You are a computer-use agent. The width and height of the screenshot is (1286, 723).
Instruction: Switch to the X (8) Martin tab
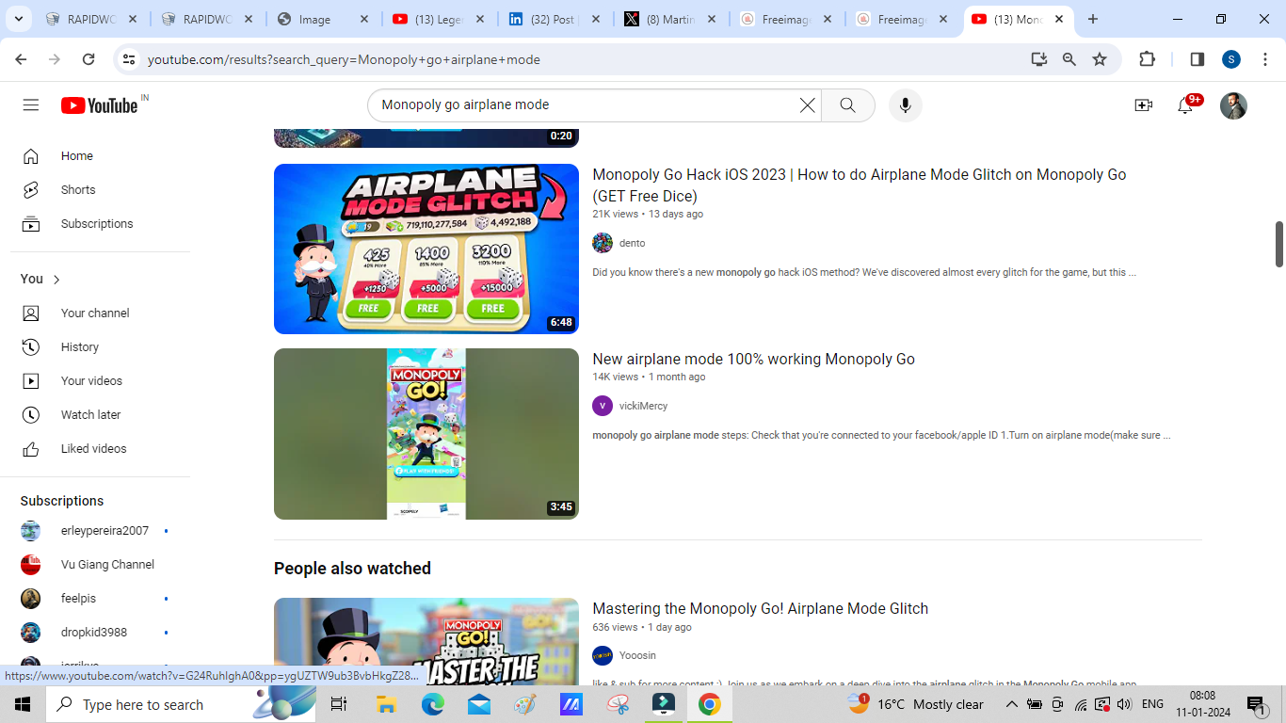[668, 19]
